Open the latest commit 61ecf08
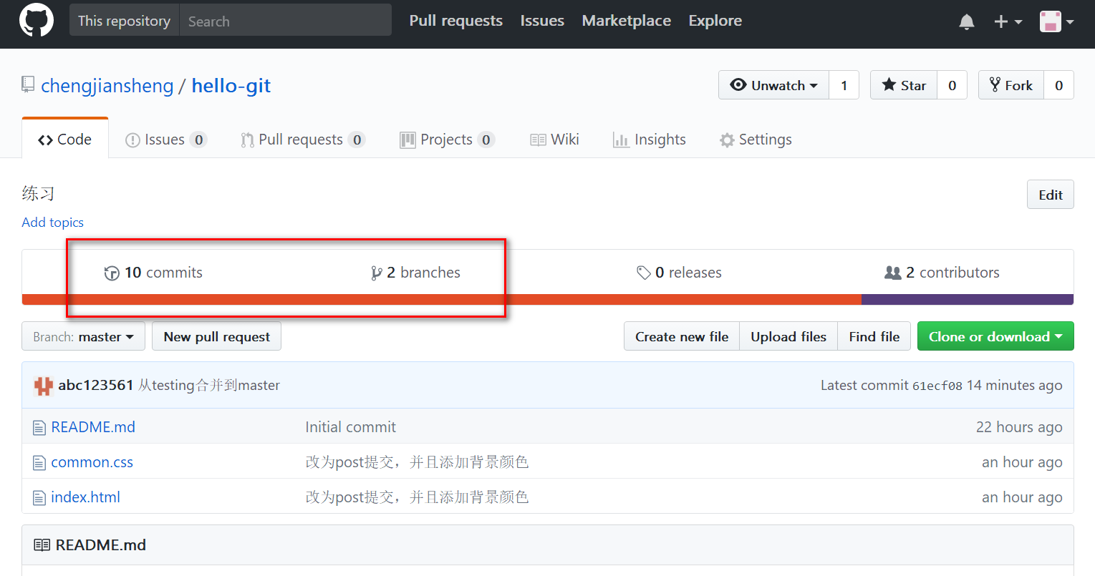The image size is (1095, 576). (937, 386)
